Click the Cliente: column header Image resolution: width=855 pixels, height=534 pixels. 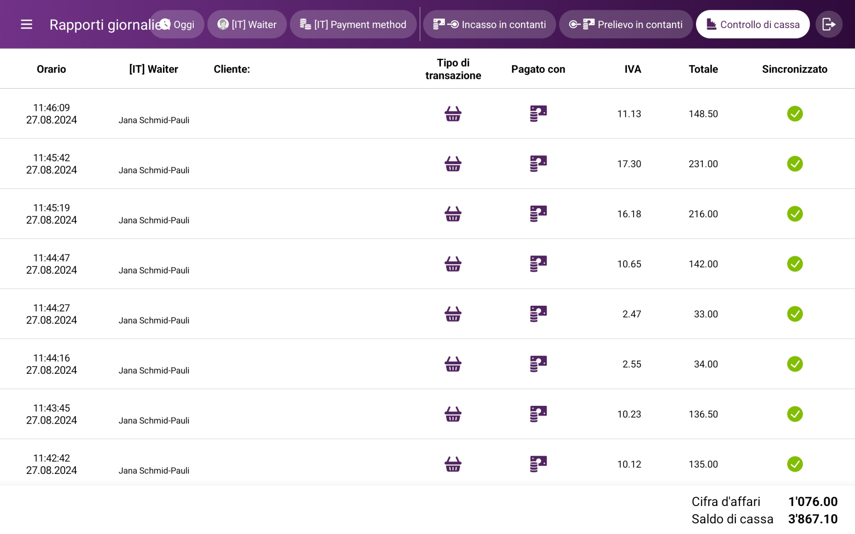click(232, 69)
